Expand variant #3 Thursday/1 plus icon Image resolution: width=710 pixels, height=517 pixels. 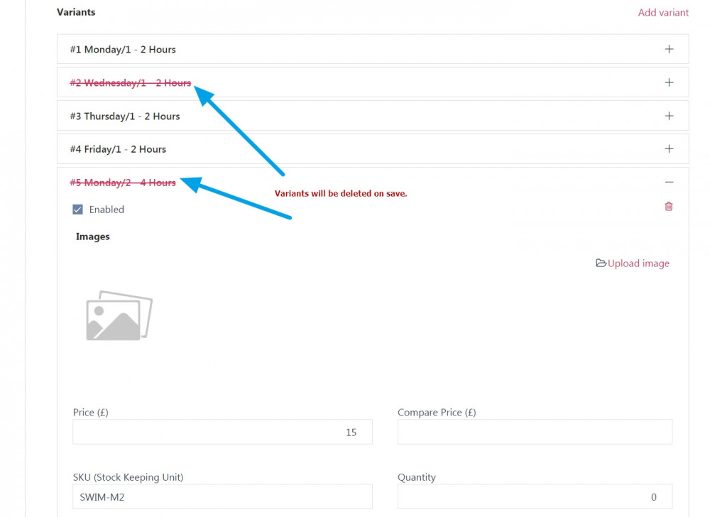tap(669, 116)
